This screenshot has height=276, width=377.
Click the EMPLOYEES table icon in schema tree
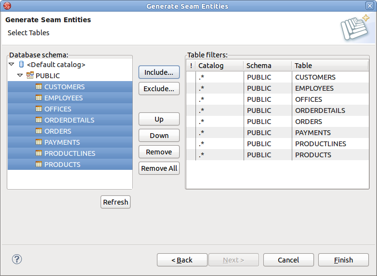(39, 98)
